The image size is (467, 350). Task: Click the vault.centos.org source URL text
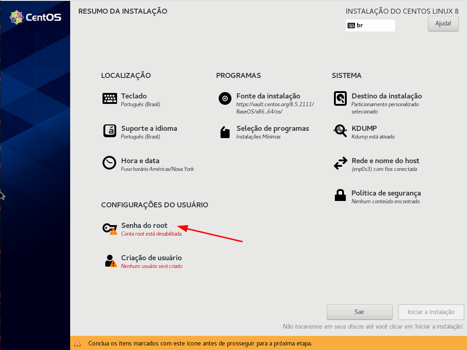tap(275, 108)
